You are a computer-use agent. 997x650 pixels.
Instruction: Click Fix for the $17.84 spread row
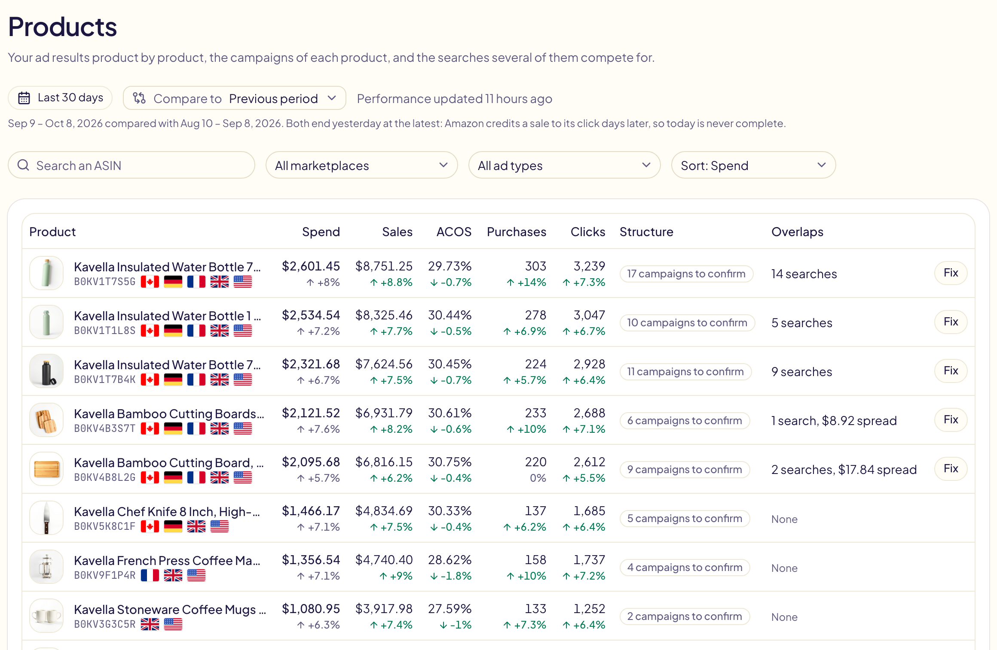click(951, 469)
